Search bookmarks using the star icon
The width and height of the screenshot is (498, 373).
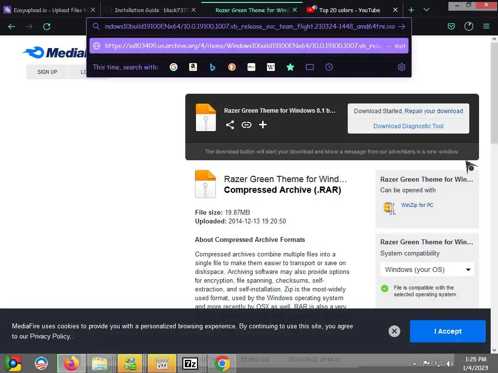coord(290,67)
